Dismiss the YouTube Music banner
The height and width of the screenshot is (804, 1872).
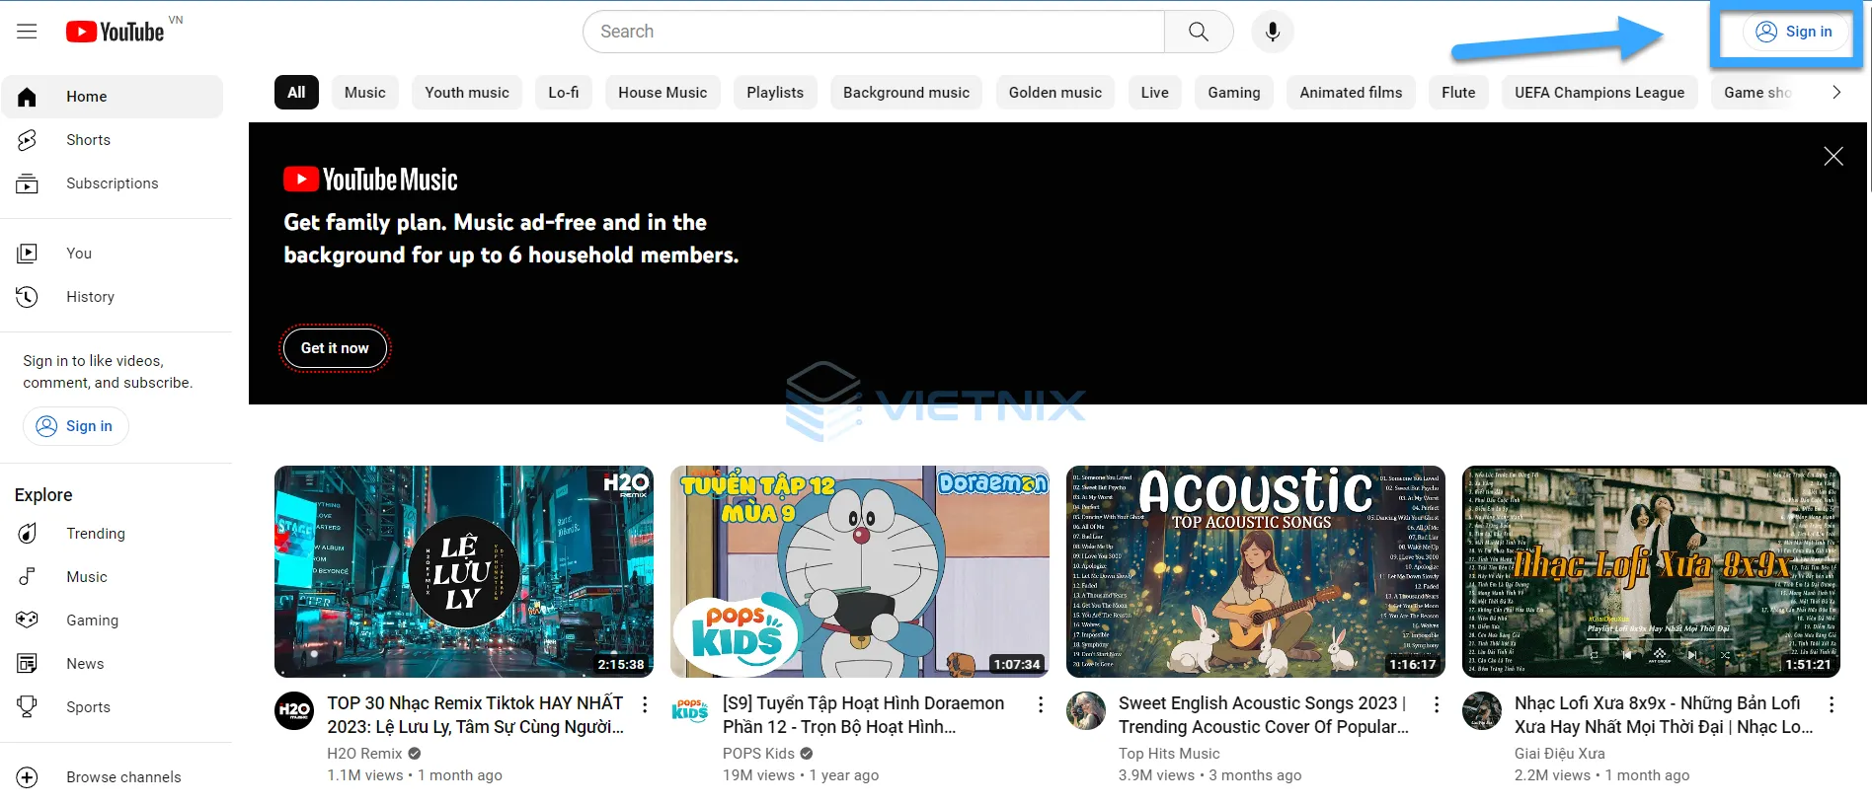[1833, 156]
